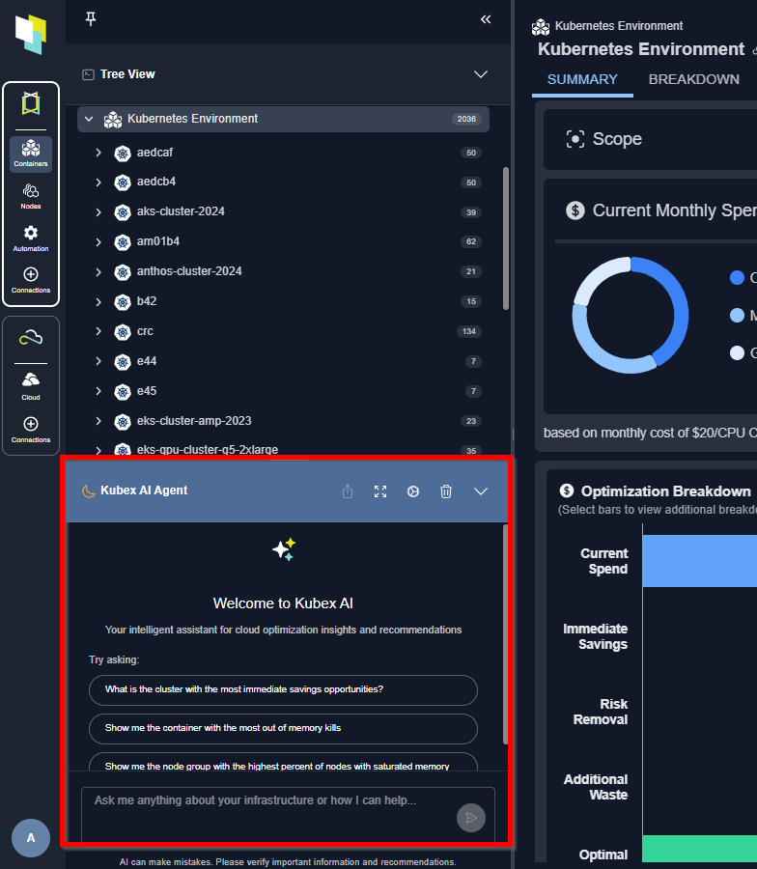Viewport: 757px width, 869px height.
Task: Expand the anthos-cluster-2024 cluster
Action: 98,272
